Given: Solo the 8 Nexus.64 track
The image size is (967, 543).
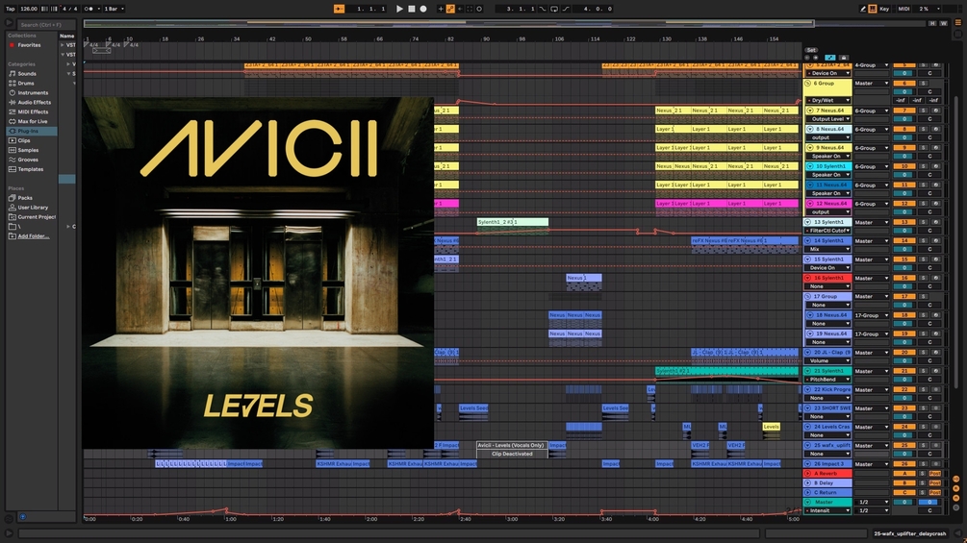Looking at the screenshot, I should coord(923,130).
